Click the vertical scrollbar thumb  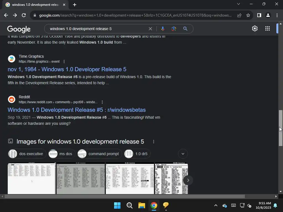(x=281, y=128)
